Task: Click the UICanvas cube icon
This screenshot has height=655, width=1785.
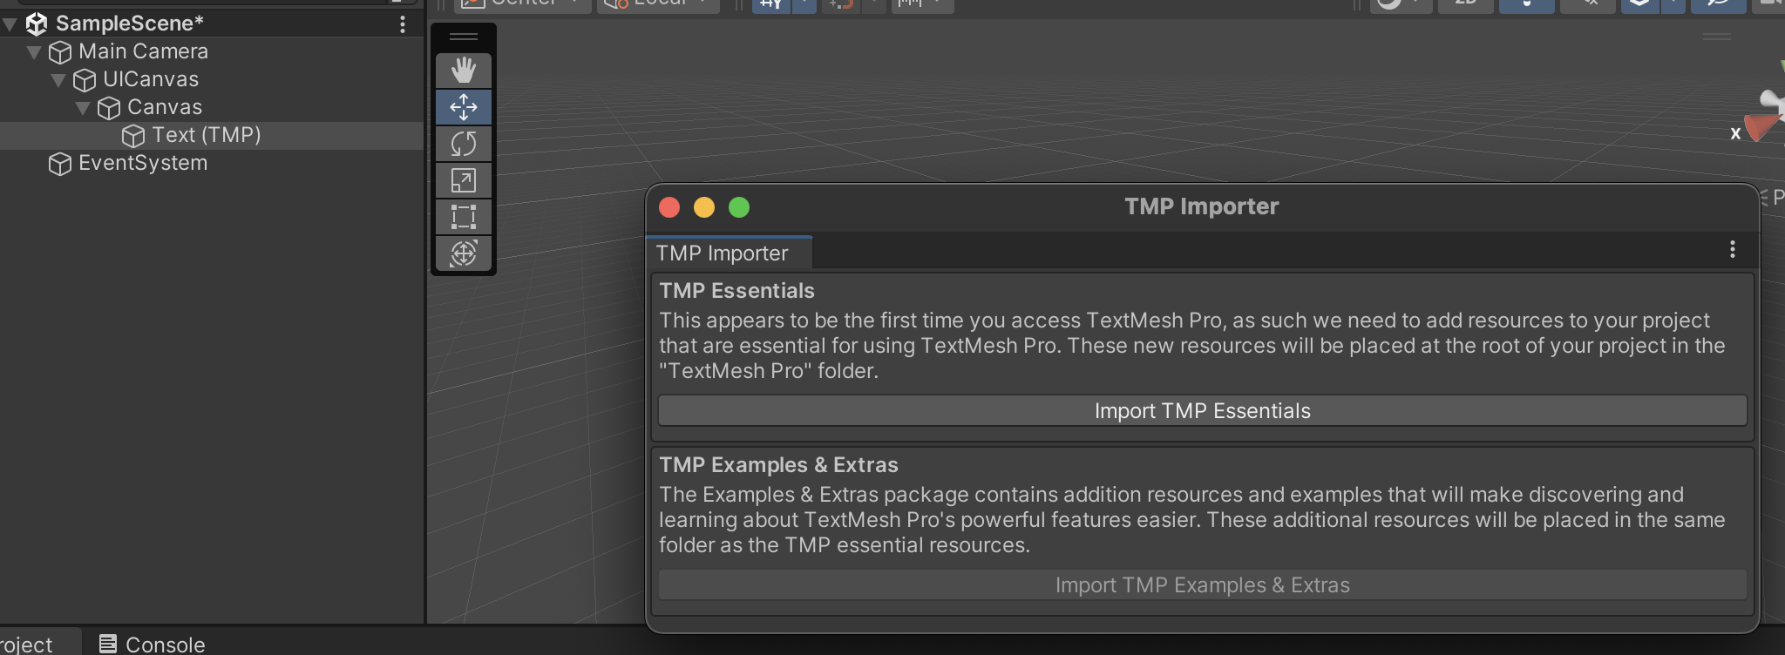Action: [x=85, y=80]
